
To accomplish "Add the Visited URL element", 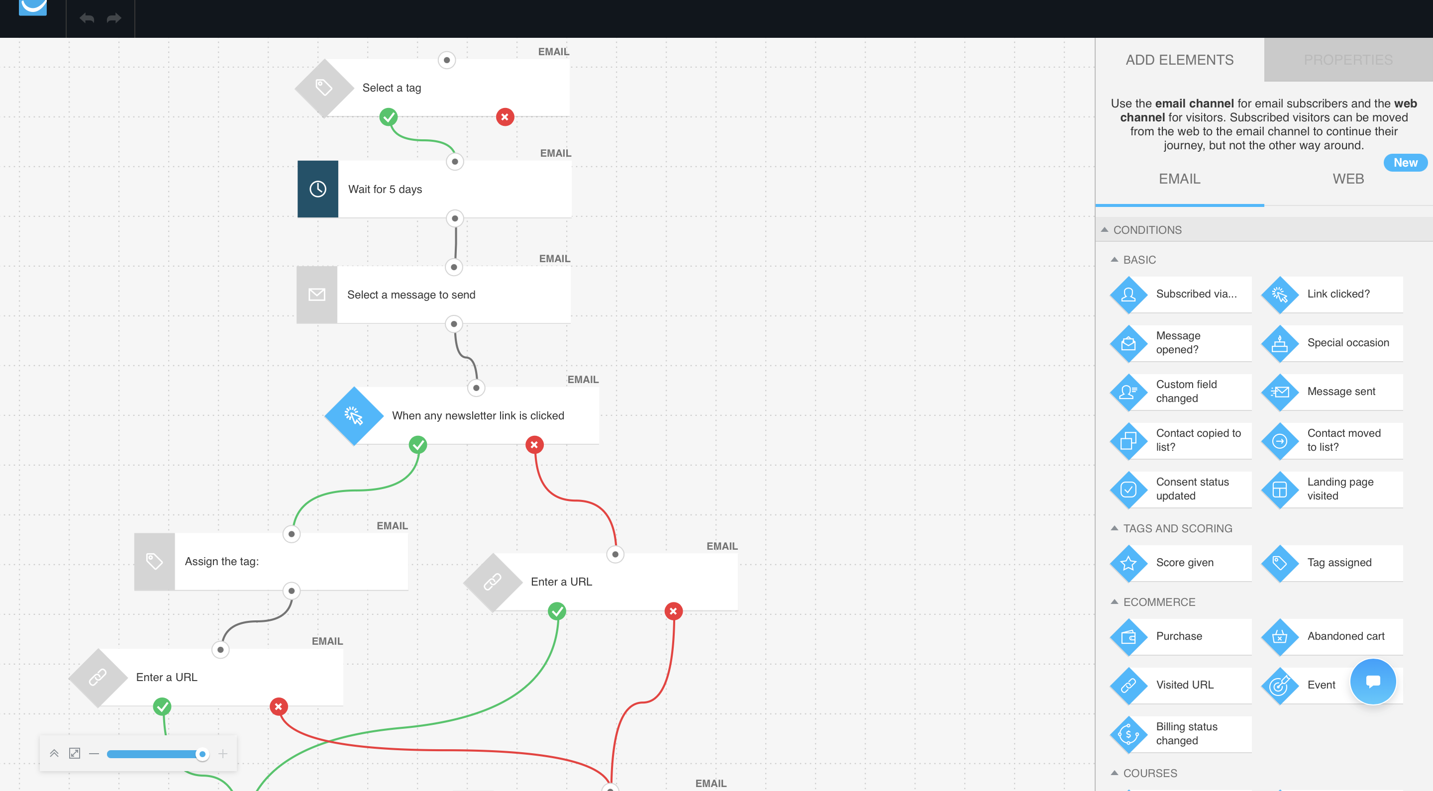I will [x=1180, y=686].
